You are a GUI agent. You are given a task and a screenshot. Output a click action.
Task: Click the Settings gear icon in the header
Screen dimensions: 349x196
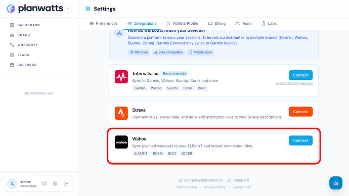[x=88, y=9]
